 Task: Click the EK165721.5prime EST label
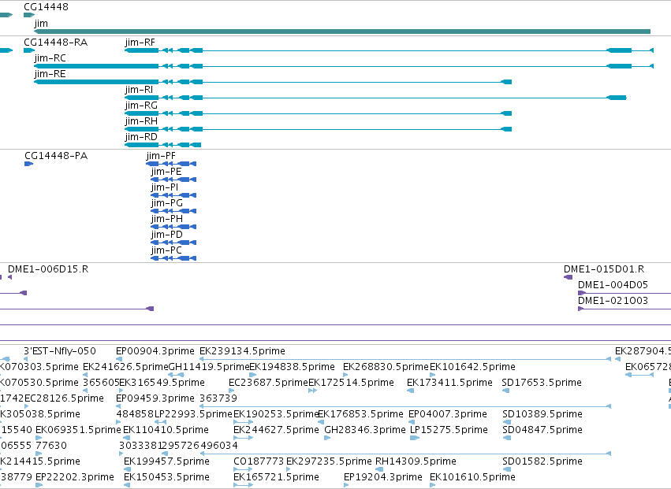(x=277, y=477)
